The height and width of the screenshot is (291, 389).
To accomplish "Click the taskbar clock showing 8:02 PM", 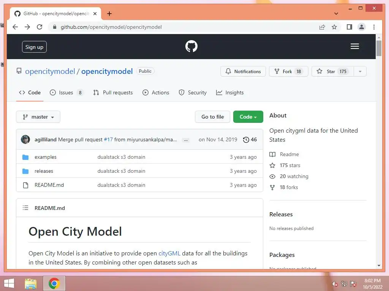I will coord(372,284).
